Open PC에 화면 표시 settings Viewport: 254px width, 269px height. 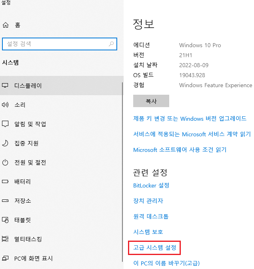[62, 258]
